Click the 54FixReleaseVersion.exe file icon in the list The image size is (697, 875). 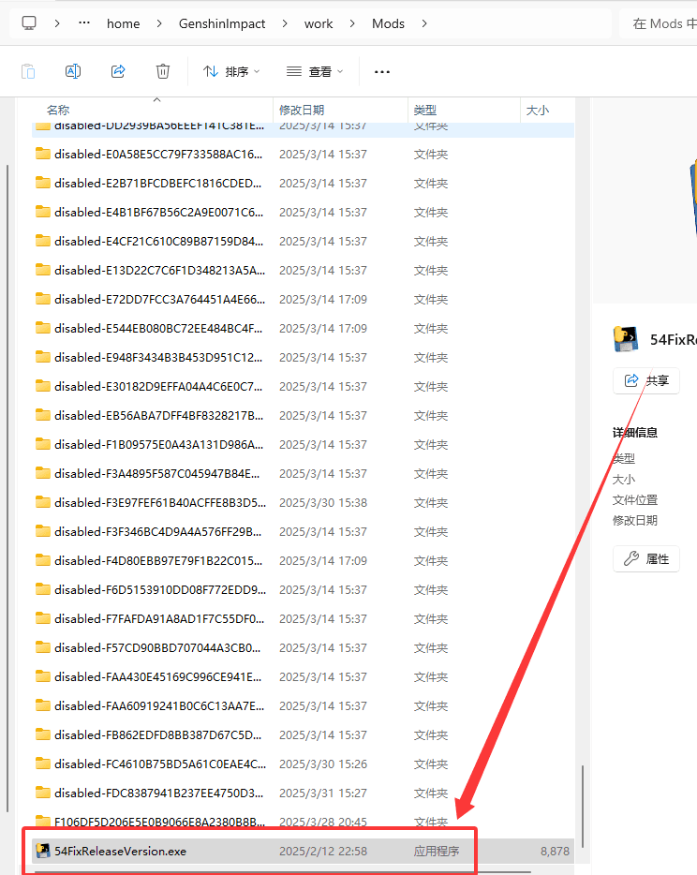pyautogui.click(x=43, y=852)
